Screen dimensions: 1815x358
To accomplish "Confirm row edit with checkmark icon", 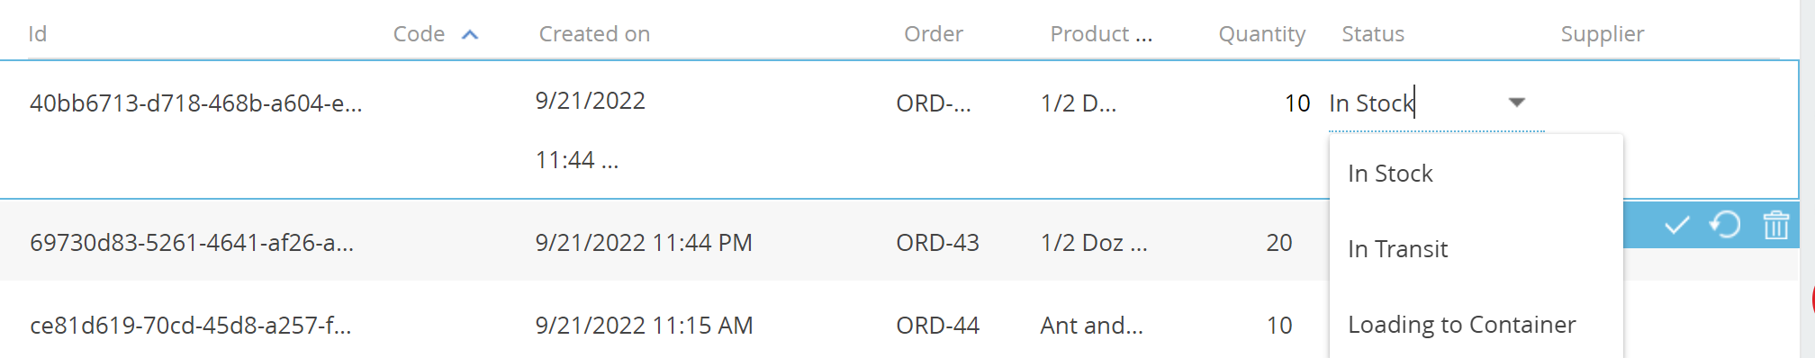I will click(1676, 225).
